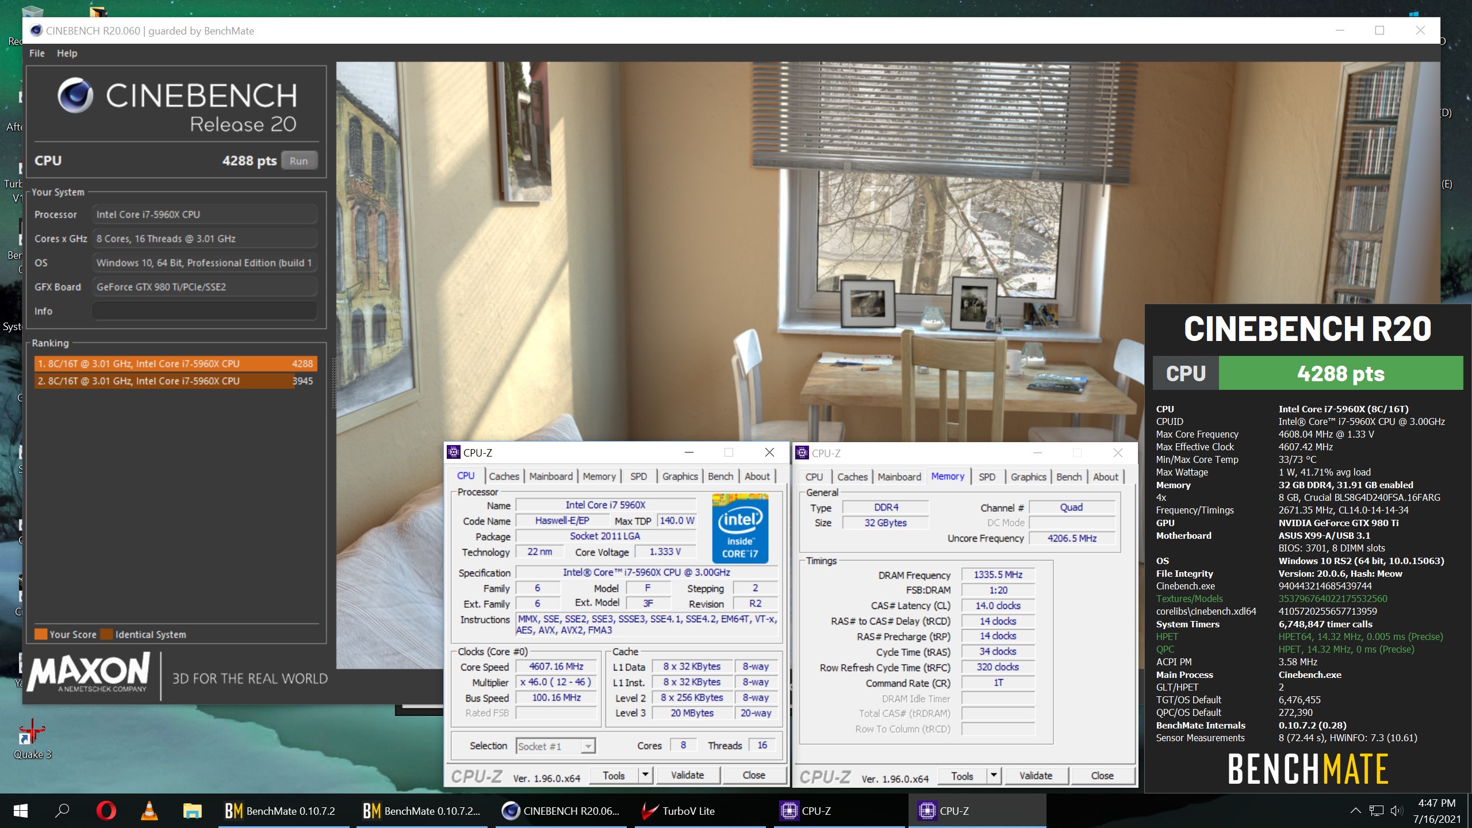This screenshot has height=828, width=1472.
Task: Open the clock and date flyout
Action: tap(1436, 811)
